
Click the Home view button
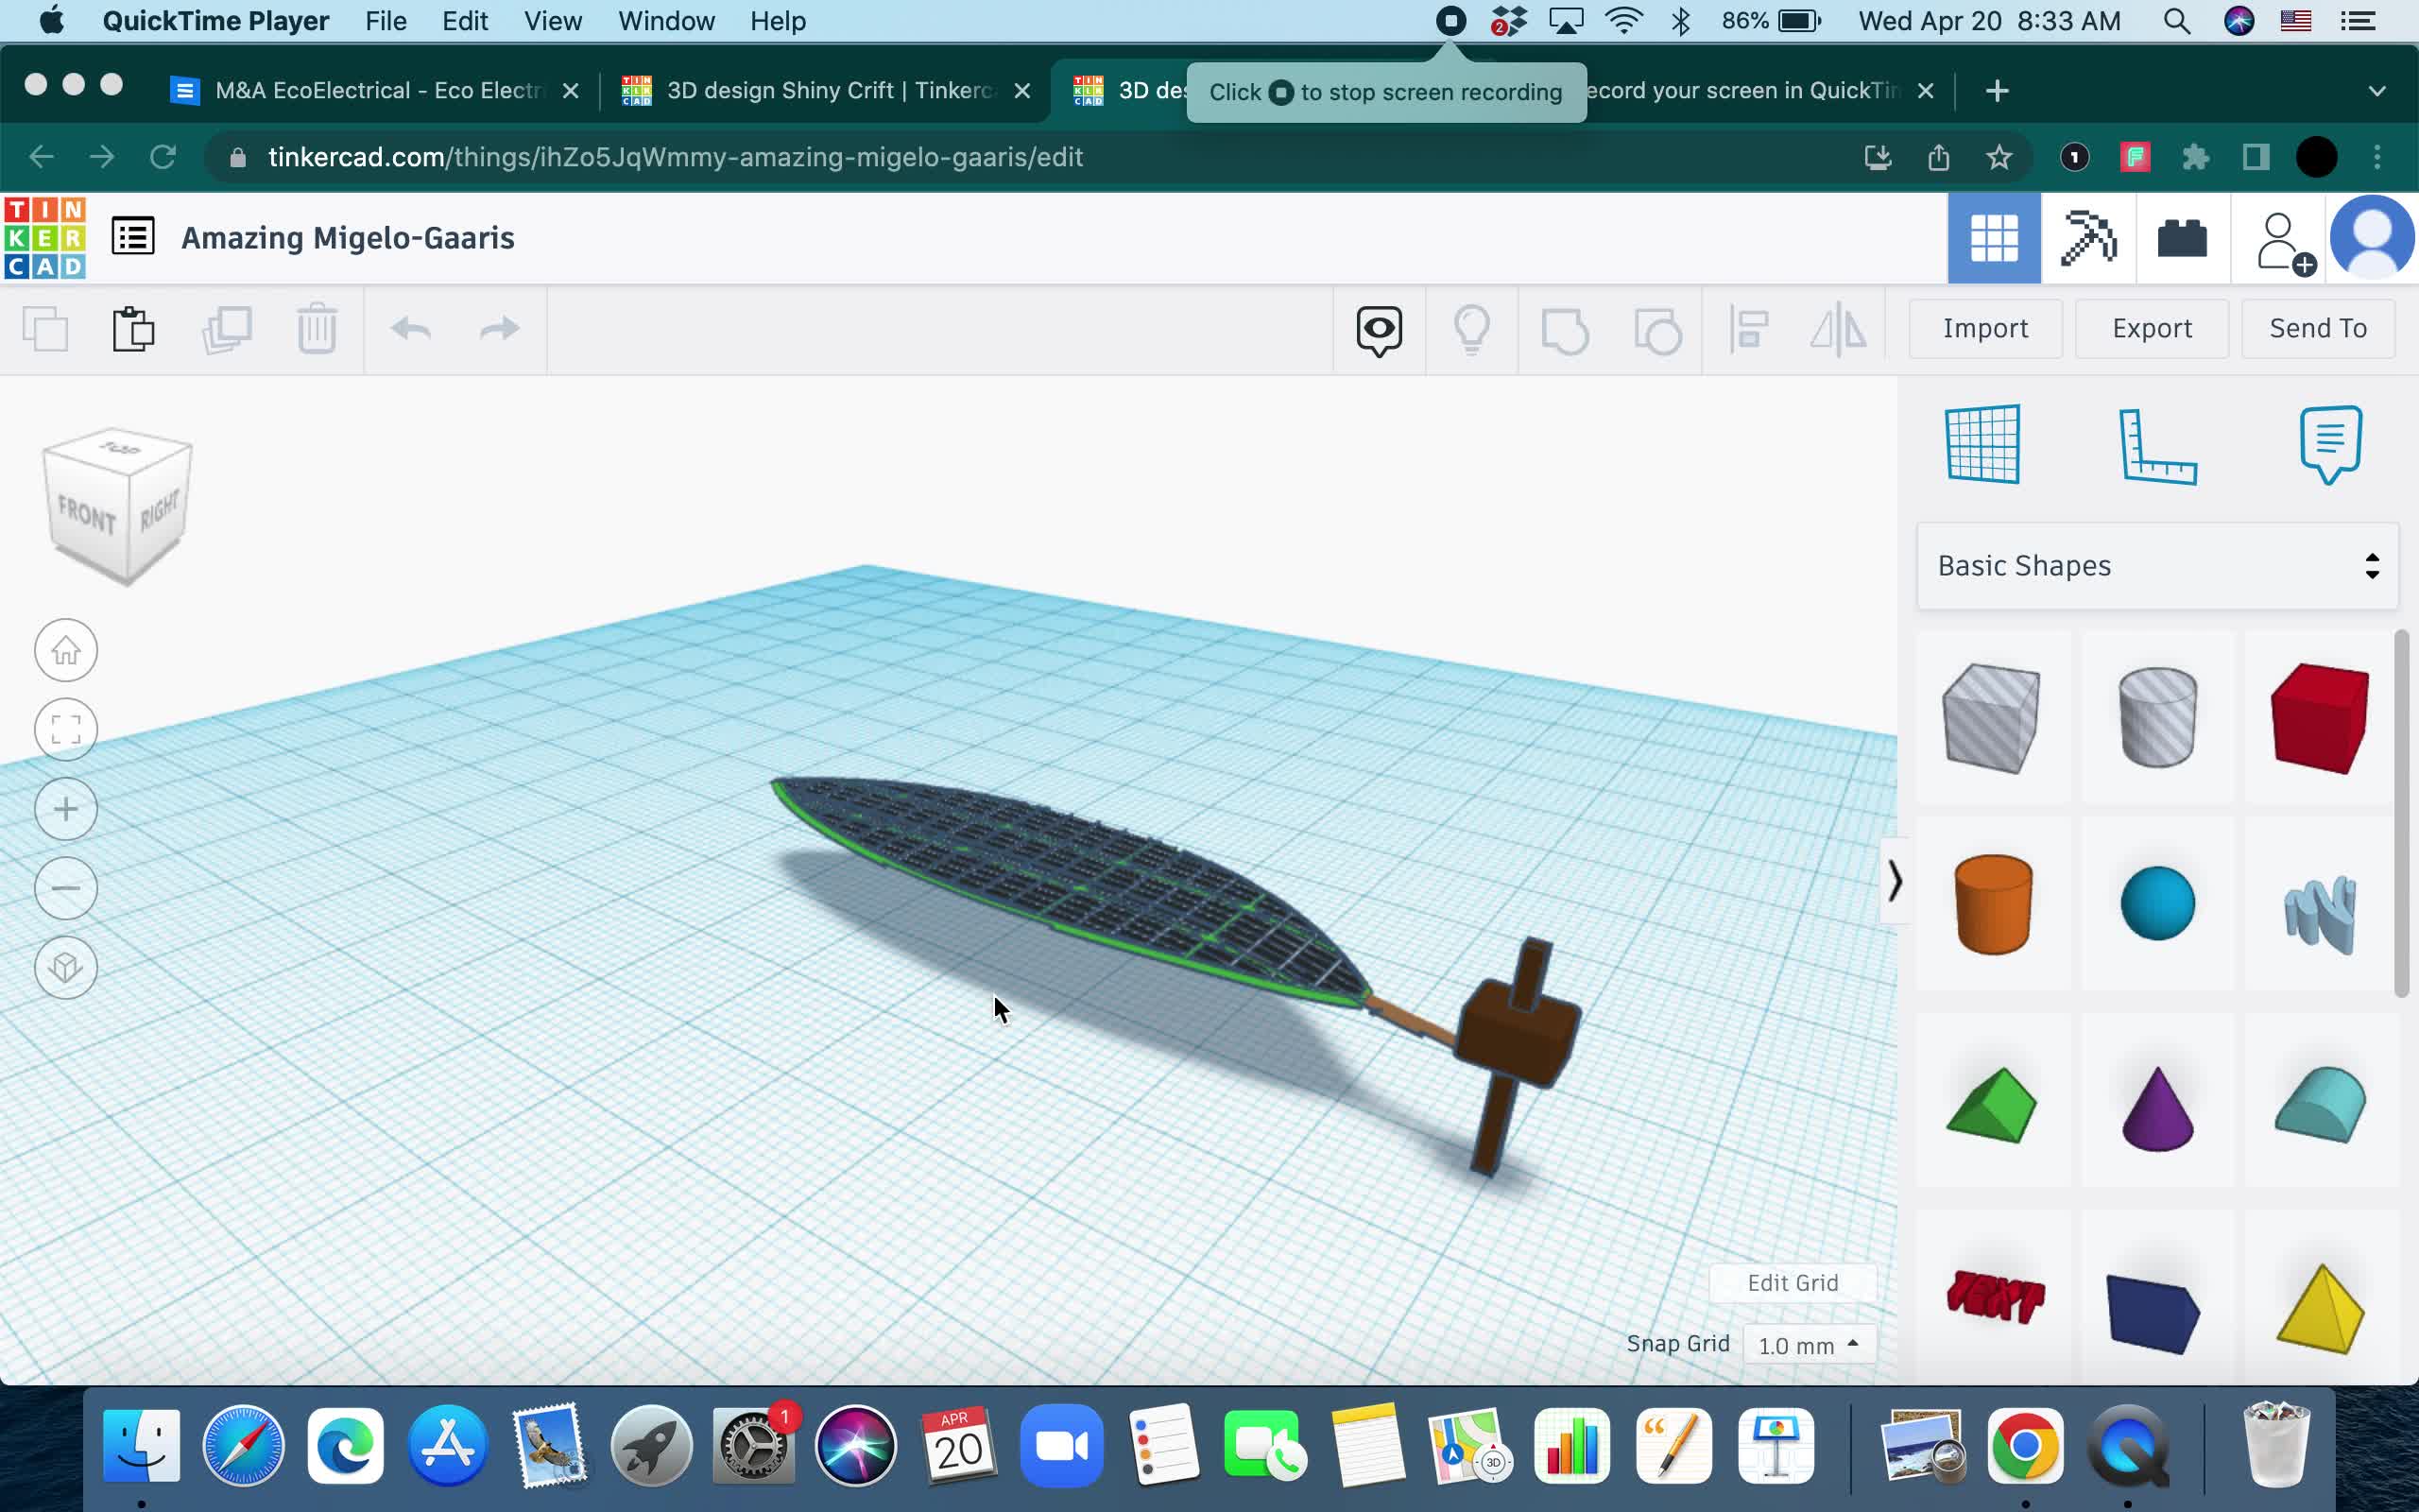(66, 651)
